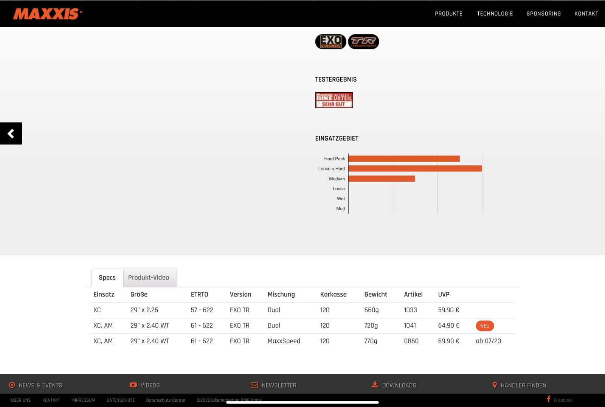This screenshot has height=407, width=605.
Task: Open the Sponsoring menu item
Action: [x=543, y=14]
